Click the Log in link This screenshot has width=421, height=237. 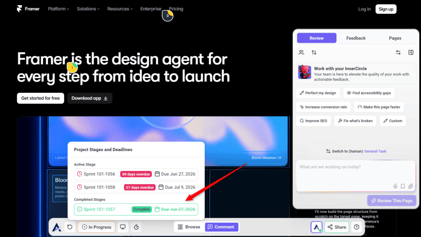tap(364, 9)
